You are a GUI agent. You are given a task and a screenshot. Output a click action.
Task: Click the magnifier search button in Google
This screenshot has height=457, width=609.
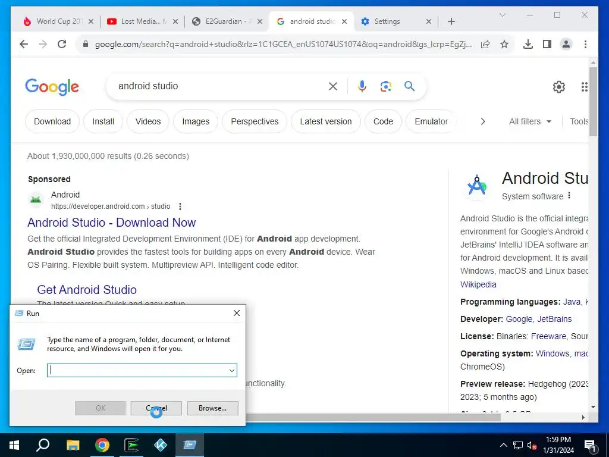(x=409, y=86)
